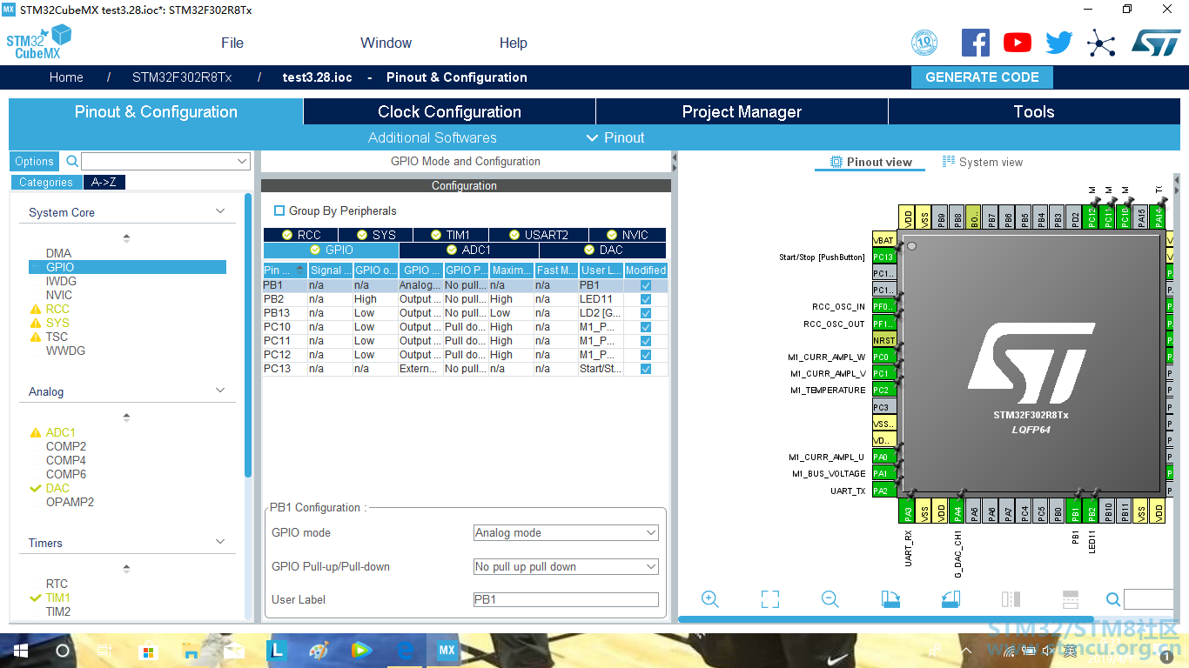Click the Options button
Image resolution: width=1189 pixels, height=668 pixels.
point(34,161)
